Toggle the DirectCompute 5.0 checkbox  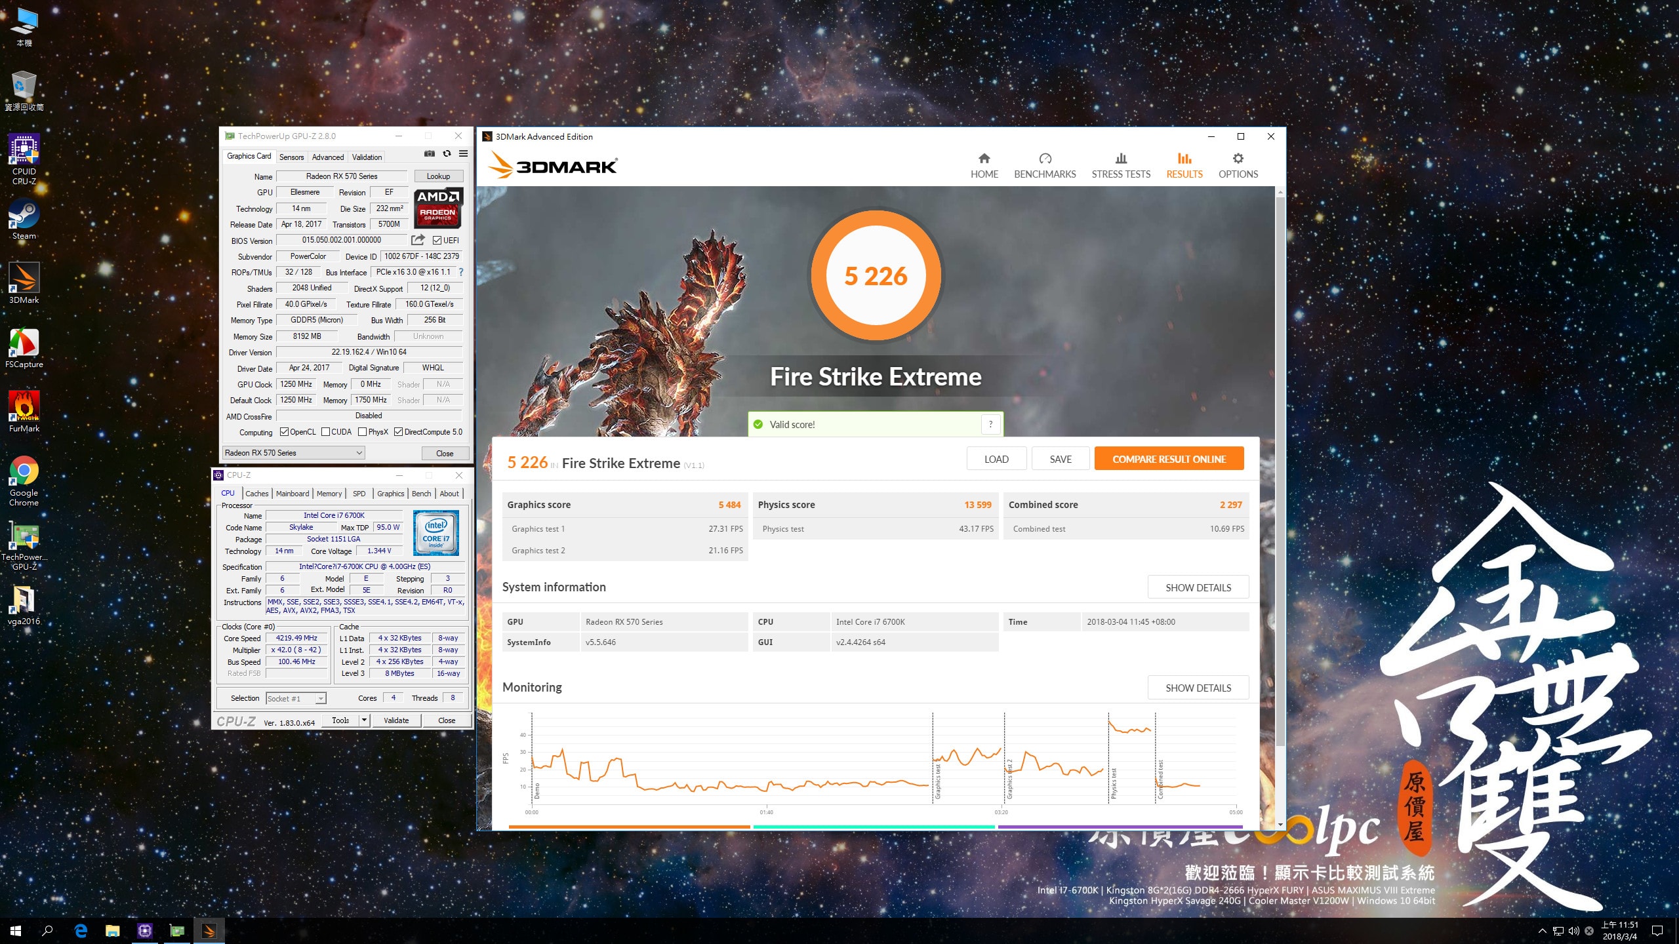[398, 432]
